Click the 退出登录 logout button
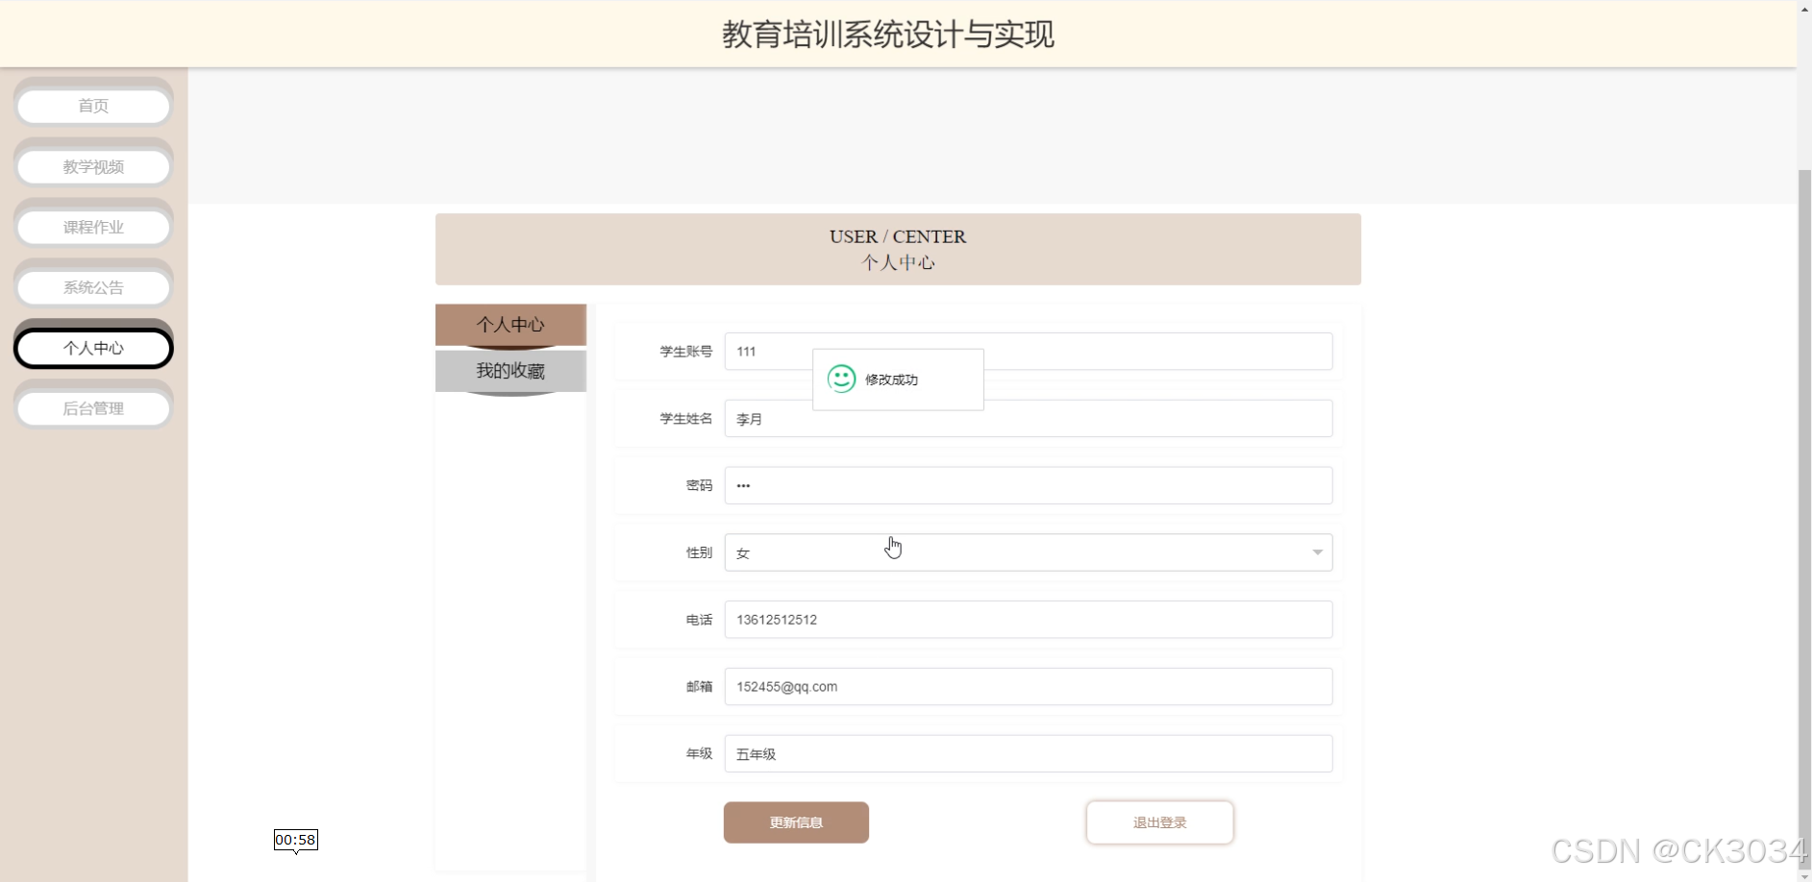The height and width of the screenshot is (882, 1812). 1159,822
